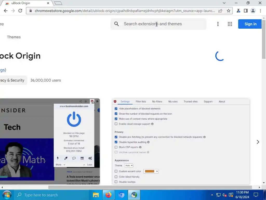The image size is (266, 200).
Task: Click the dashboard gears icon
Action: click(x=90, y=158)
